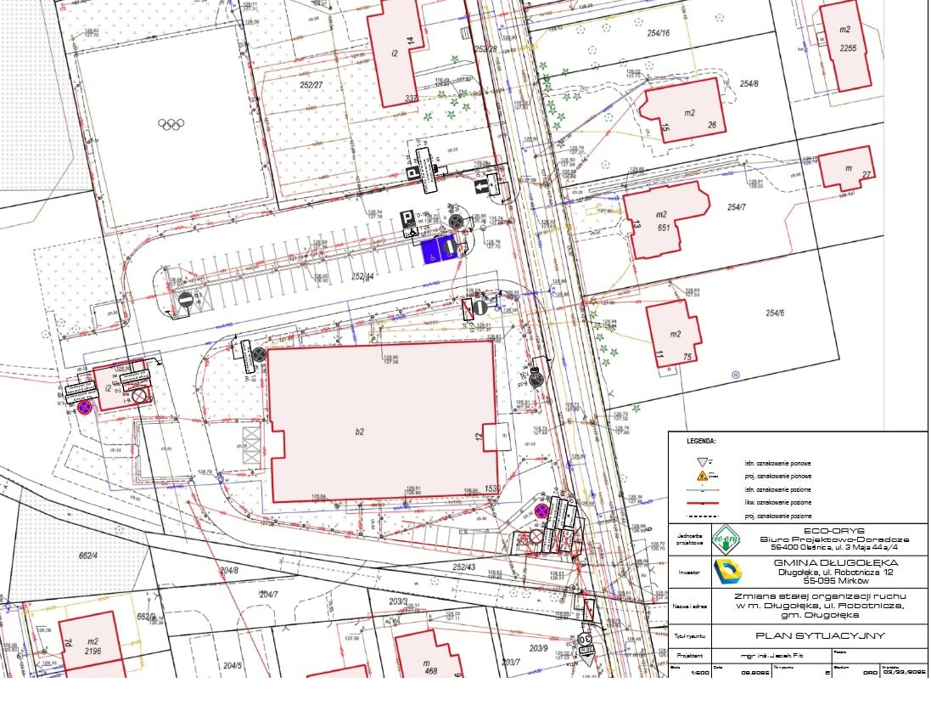This screenshot has width=931, height=728.
Task: Click the crossed-out circular sign beside building i2
Action: [140, 395]
